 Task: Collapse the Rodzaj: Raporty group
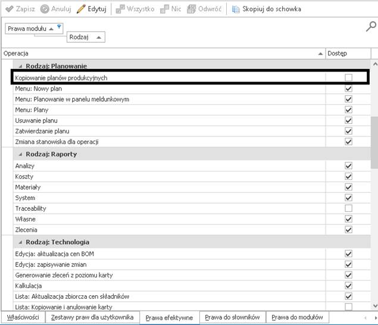point(21,154)
